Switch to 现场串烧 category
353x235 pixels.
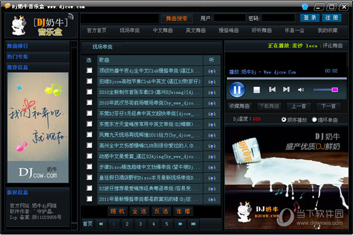tap(129, 31)
